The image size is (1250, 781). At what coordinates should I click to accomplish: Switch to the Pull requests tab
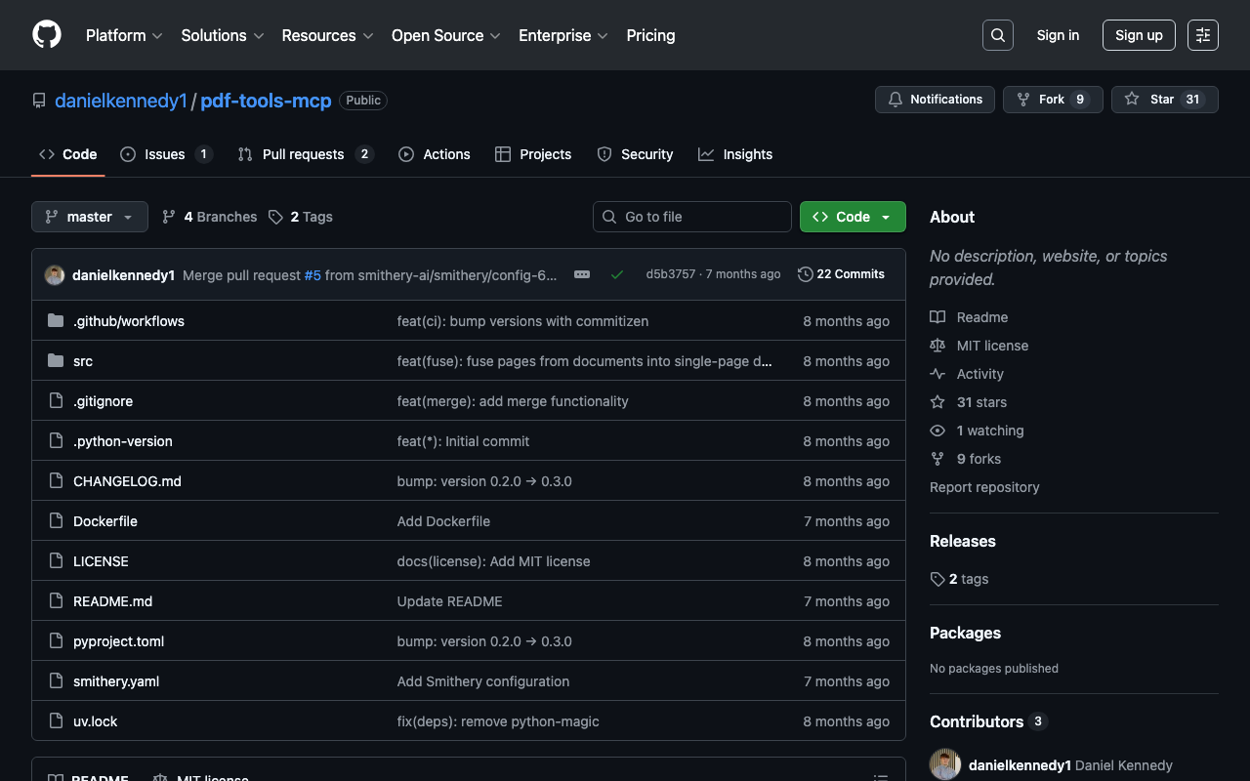(x=304, y=154)
